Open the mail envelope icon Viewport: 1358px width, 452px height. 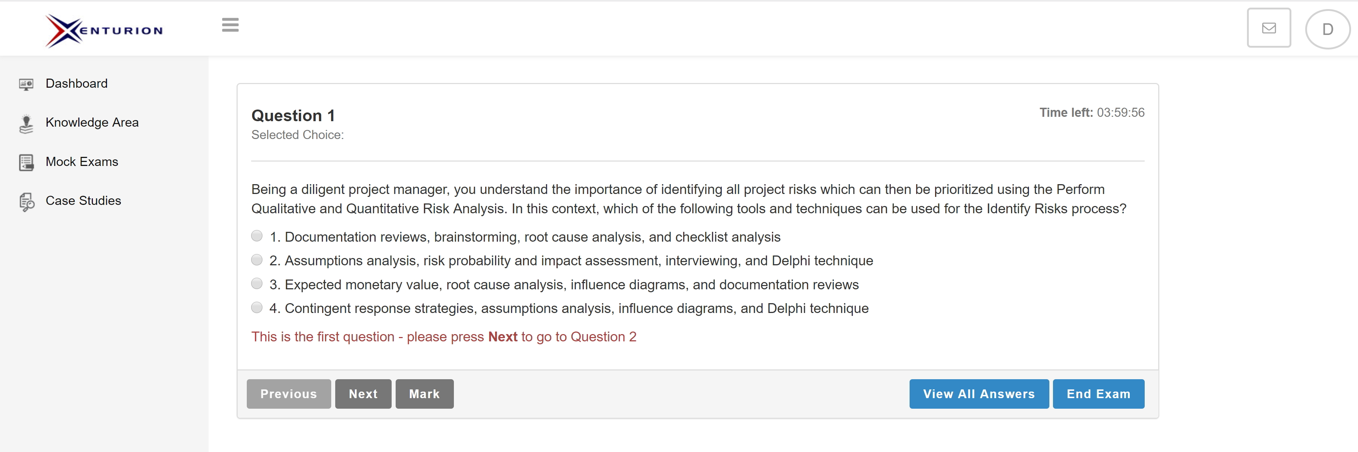pyautogui.click(x=1268, y=28)
